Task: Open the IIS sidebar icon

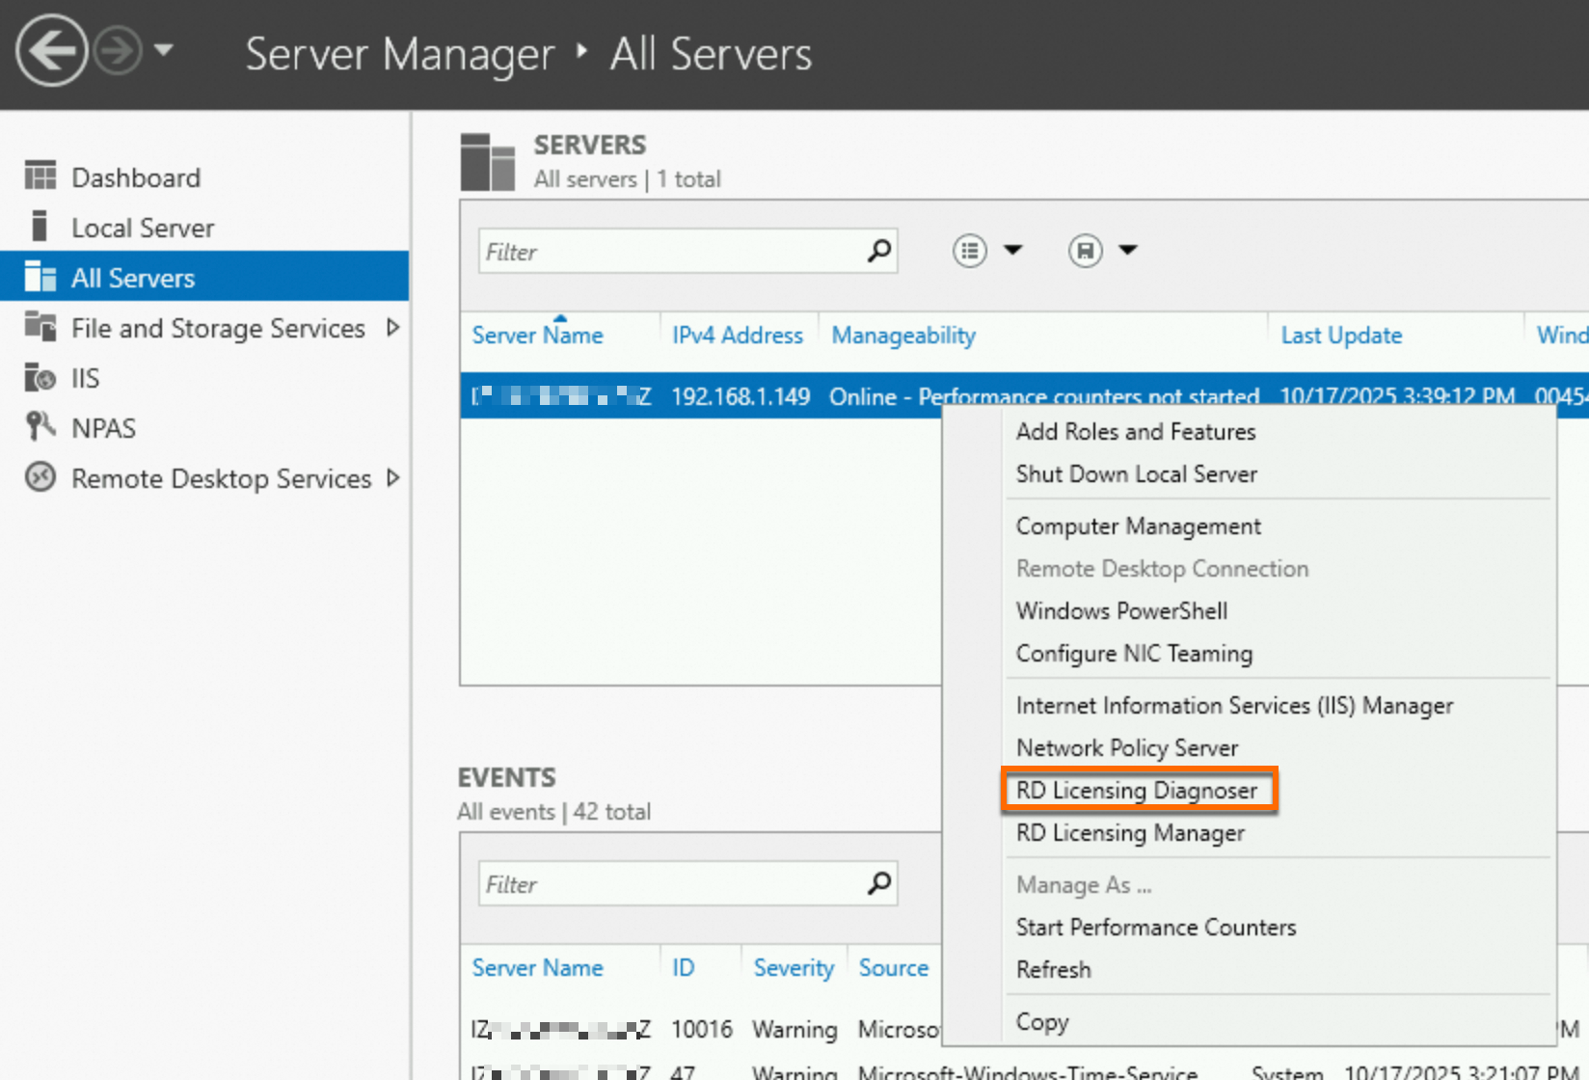Action: (40, 377)
